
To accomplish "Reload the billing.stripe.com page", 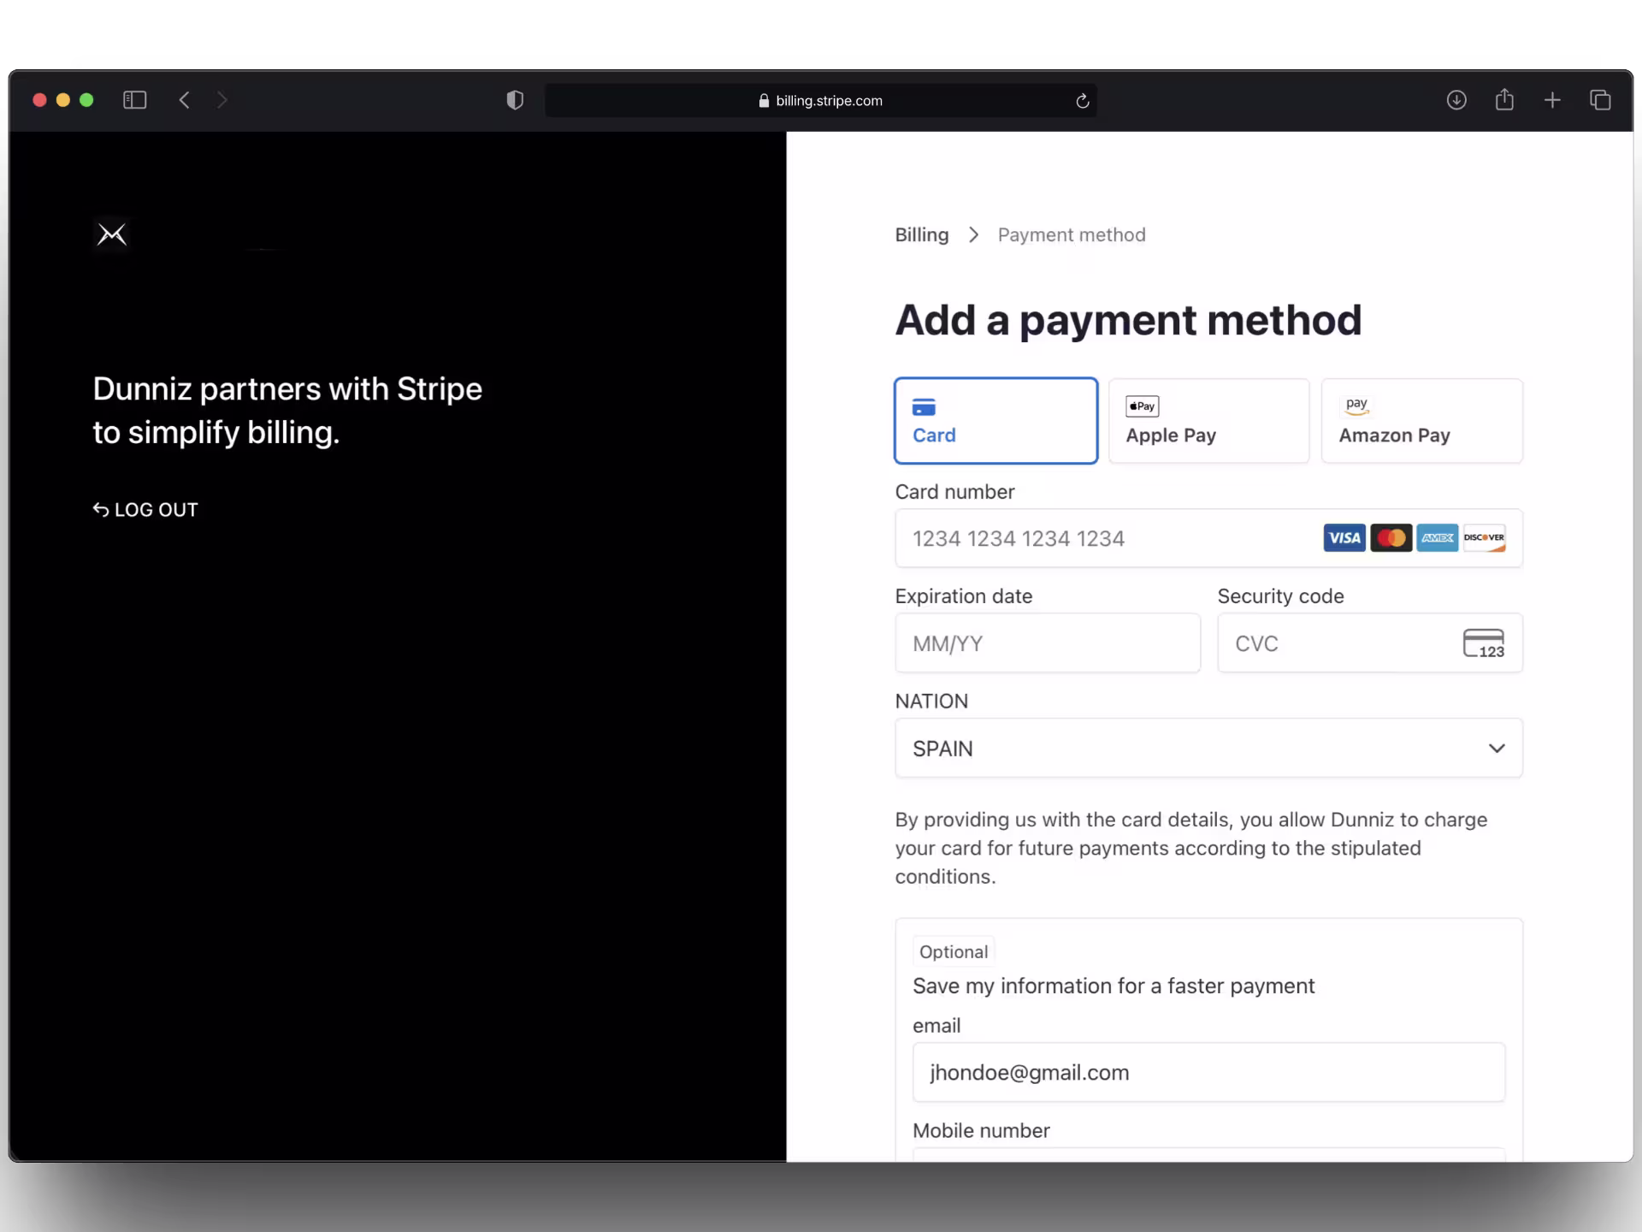I will pyautogui.click(x=1082, y=101).
